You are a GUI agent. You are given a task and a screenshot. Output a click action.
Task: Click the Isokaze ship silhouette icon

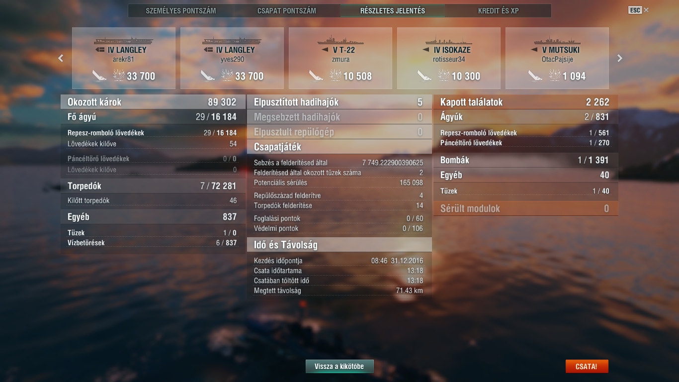click(x=448, y=40)
